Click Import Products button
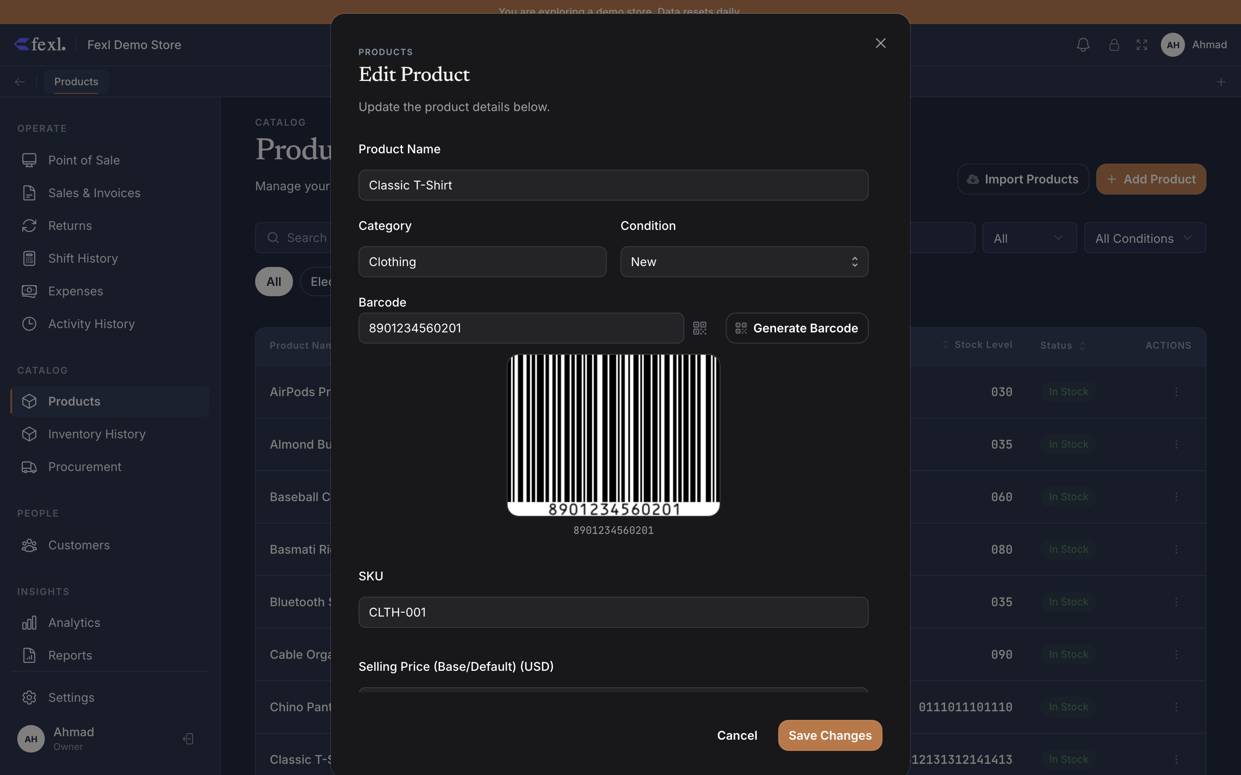Viewport: 1241px width, 775px height. [x=1023, y=179]
